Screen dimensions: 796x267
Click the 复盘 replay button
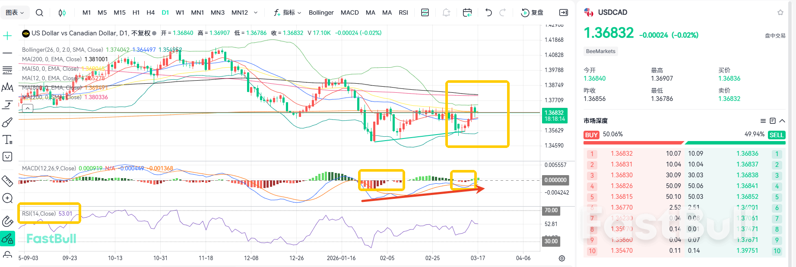click(x=533, y=13)
